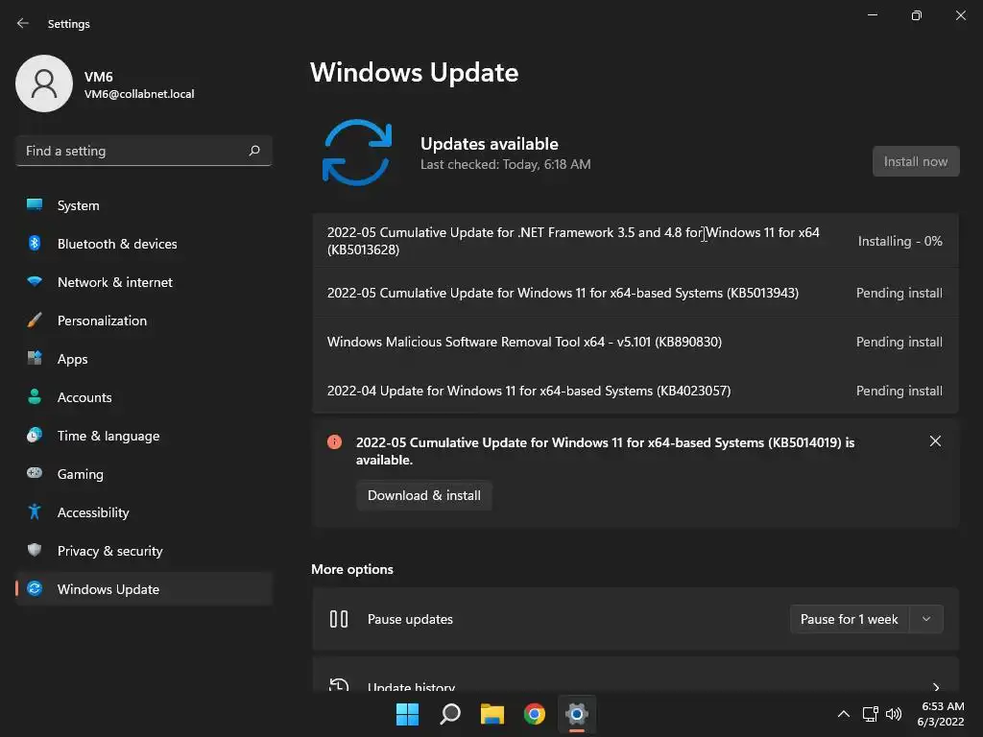Click the System monitor icon in sidebar
983x737 pixels.
(x=35, y=205)
